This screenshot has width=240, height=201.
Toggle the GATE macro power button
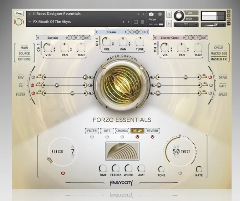click(x=211, y=85)
